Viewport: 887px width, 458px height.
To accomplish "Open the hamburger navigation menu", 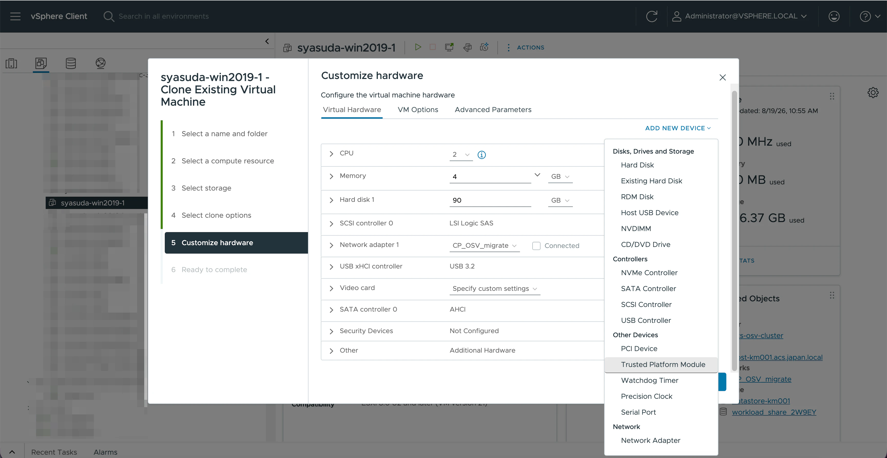I will click(15, 16).
